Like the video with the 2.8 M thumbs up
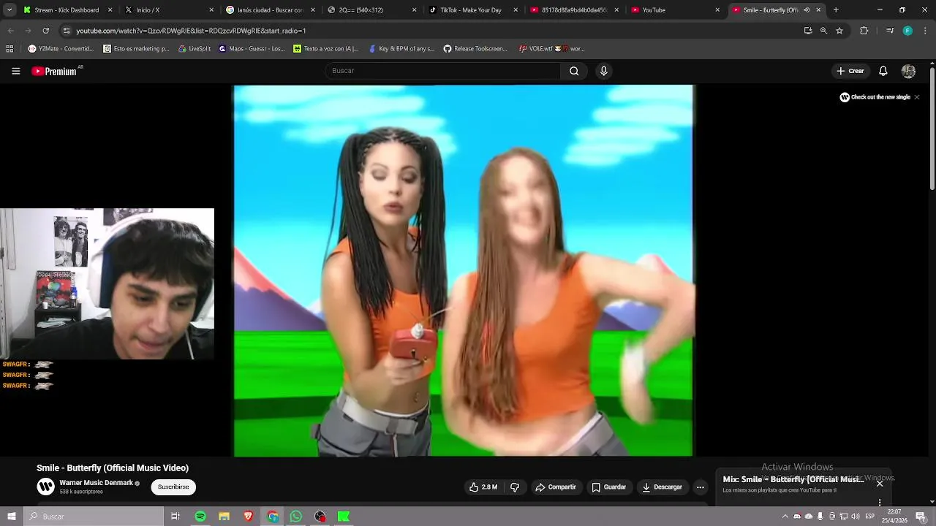This screenshot has width=936, height=526. (483, 487)
